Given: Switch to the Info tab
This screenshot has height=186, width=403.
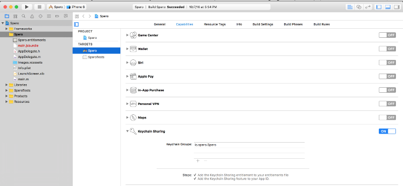Looking at the screenshot, I should point(239,24).
